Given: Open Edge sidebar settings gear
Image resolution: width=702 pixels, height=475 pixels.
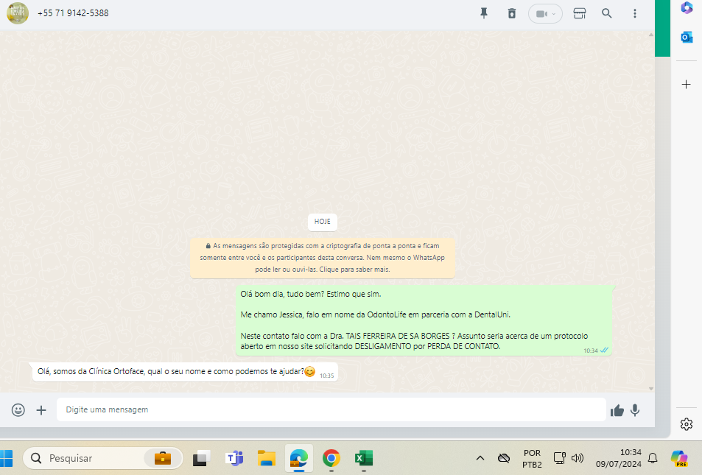Looking at the screenshot, I should [686, 424].
